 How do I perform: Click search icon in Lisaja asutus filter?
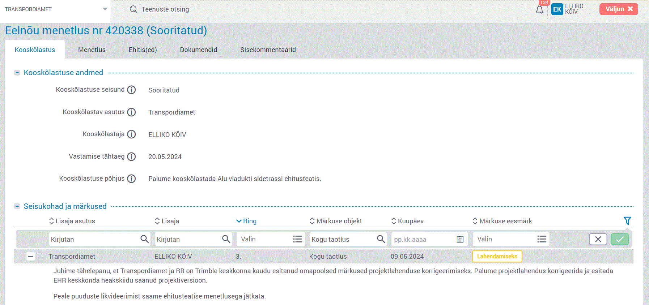(x=144, y=239)
